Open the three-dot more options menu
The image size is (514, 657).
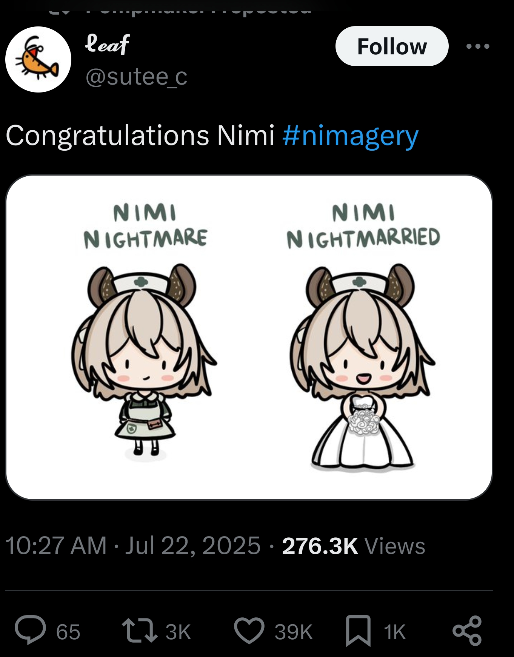pos(478,46)
